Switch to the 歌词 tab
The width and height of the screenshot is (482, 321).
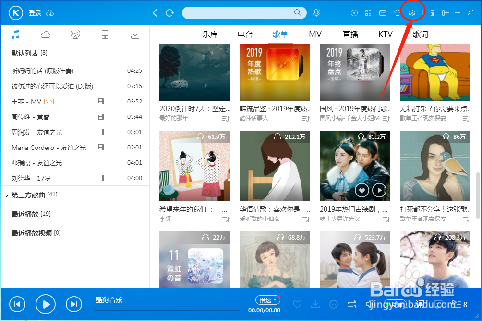tap(421, 34)
